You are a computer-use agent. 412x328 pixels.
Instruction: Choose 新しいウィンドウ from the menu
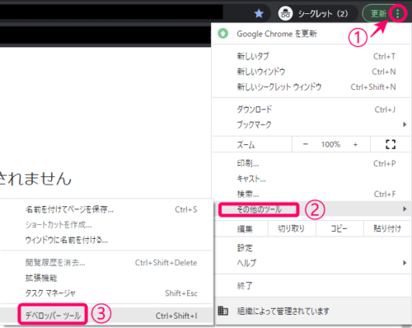click(311, 72)
